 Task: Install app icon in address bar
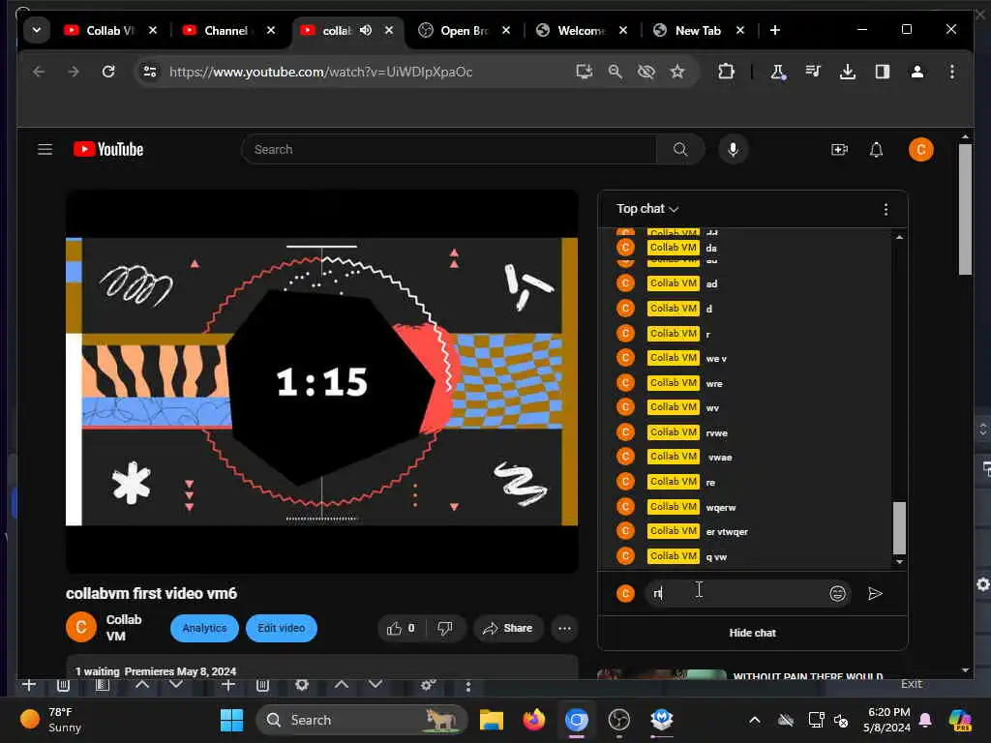584,72
